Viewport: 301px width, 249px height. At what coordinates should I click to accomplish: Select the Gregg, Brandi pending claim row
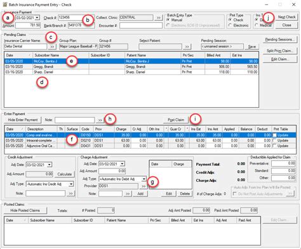[131, 67]
